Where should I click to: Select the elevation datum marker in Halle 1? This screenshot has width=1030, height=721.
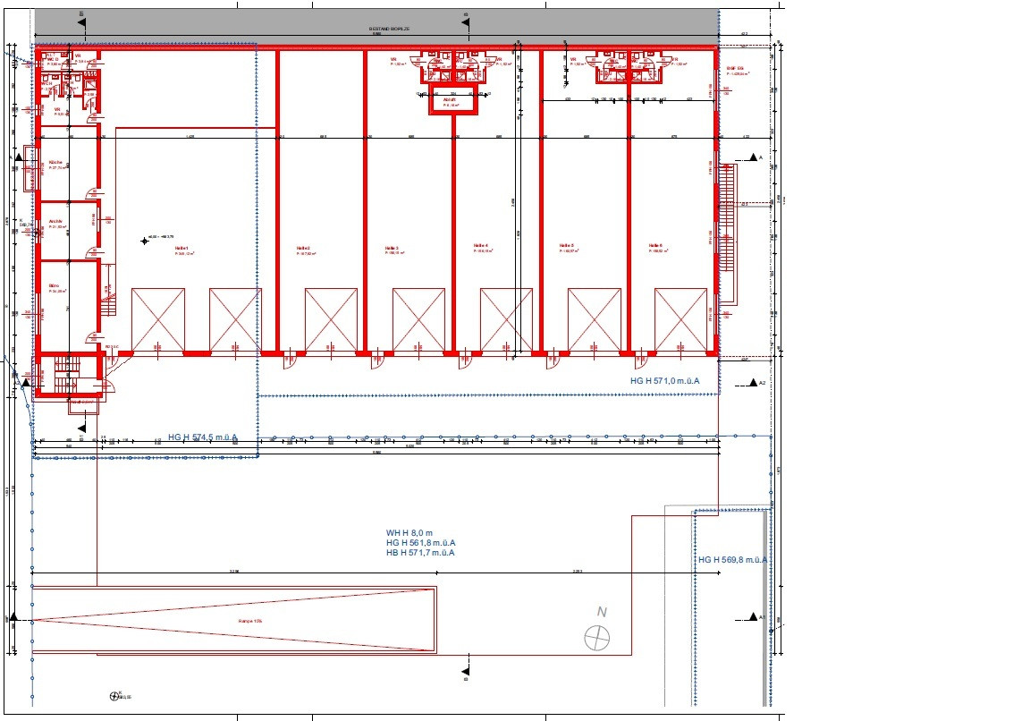tap(144, 240)
